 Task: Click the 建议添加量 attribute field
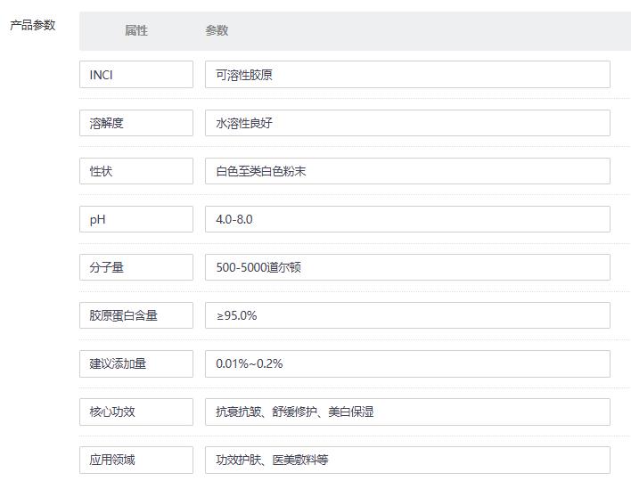[135, 363]
